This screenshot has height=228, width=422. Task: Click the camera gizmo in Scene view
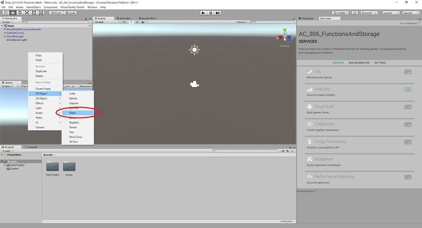[195, 85]
